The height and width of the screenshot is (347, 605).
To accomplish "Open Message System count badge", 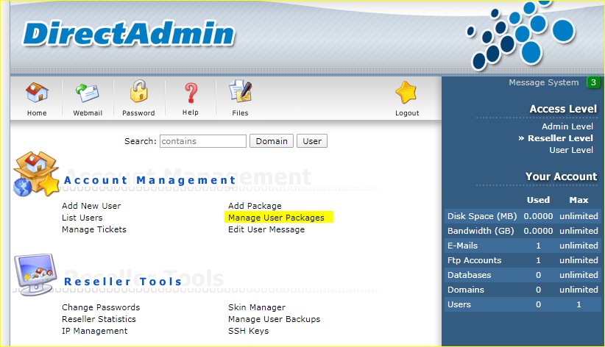I will pos(593,82).
